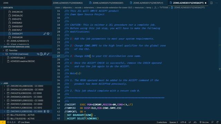Click the resources breadcrumb segment
The height and width of the screenshot is (124, 221).
[x=139, y=8]
